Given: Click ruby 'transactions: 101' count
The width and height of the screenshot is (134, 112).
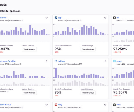Looking at the screenshot, I should click(74, 107).
